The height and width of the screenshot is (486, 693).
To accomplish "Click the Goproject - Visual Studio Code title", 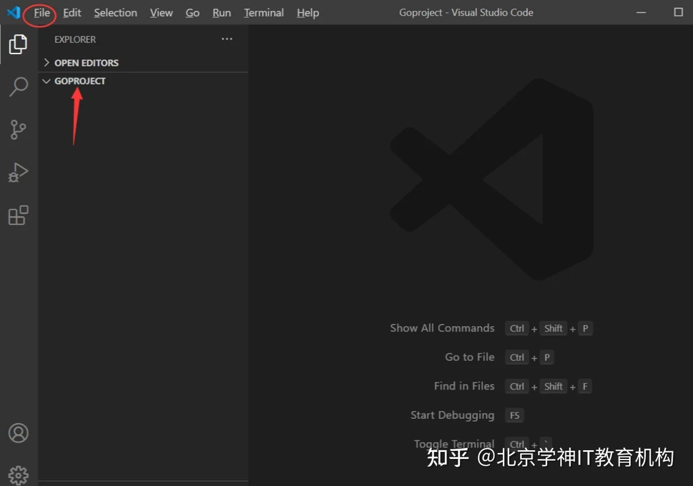I will click(466, 13).
